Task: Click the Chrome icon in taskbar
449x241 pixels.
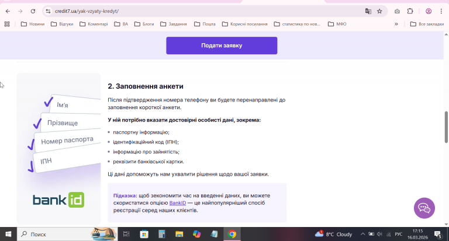Action: pos(232,234)
